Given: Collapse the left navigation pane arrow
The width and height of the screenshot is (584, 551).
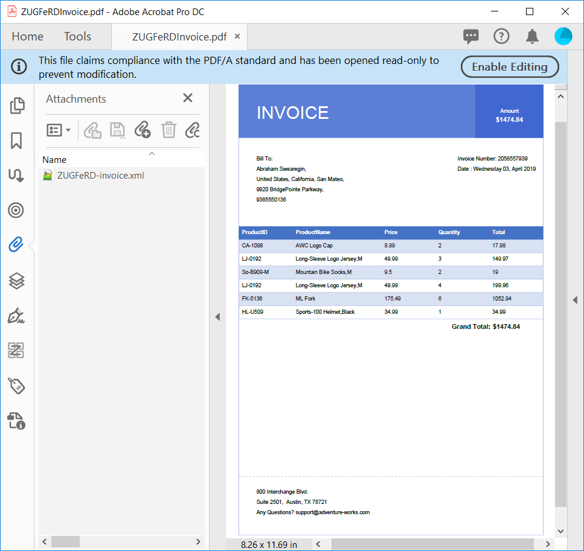Looking at the screenshot, I should tap(217, 317).
